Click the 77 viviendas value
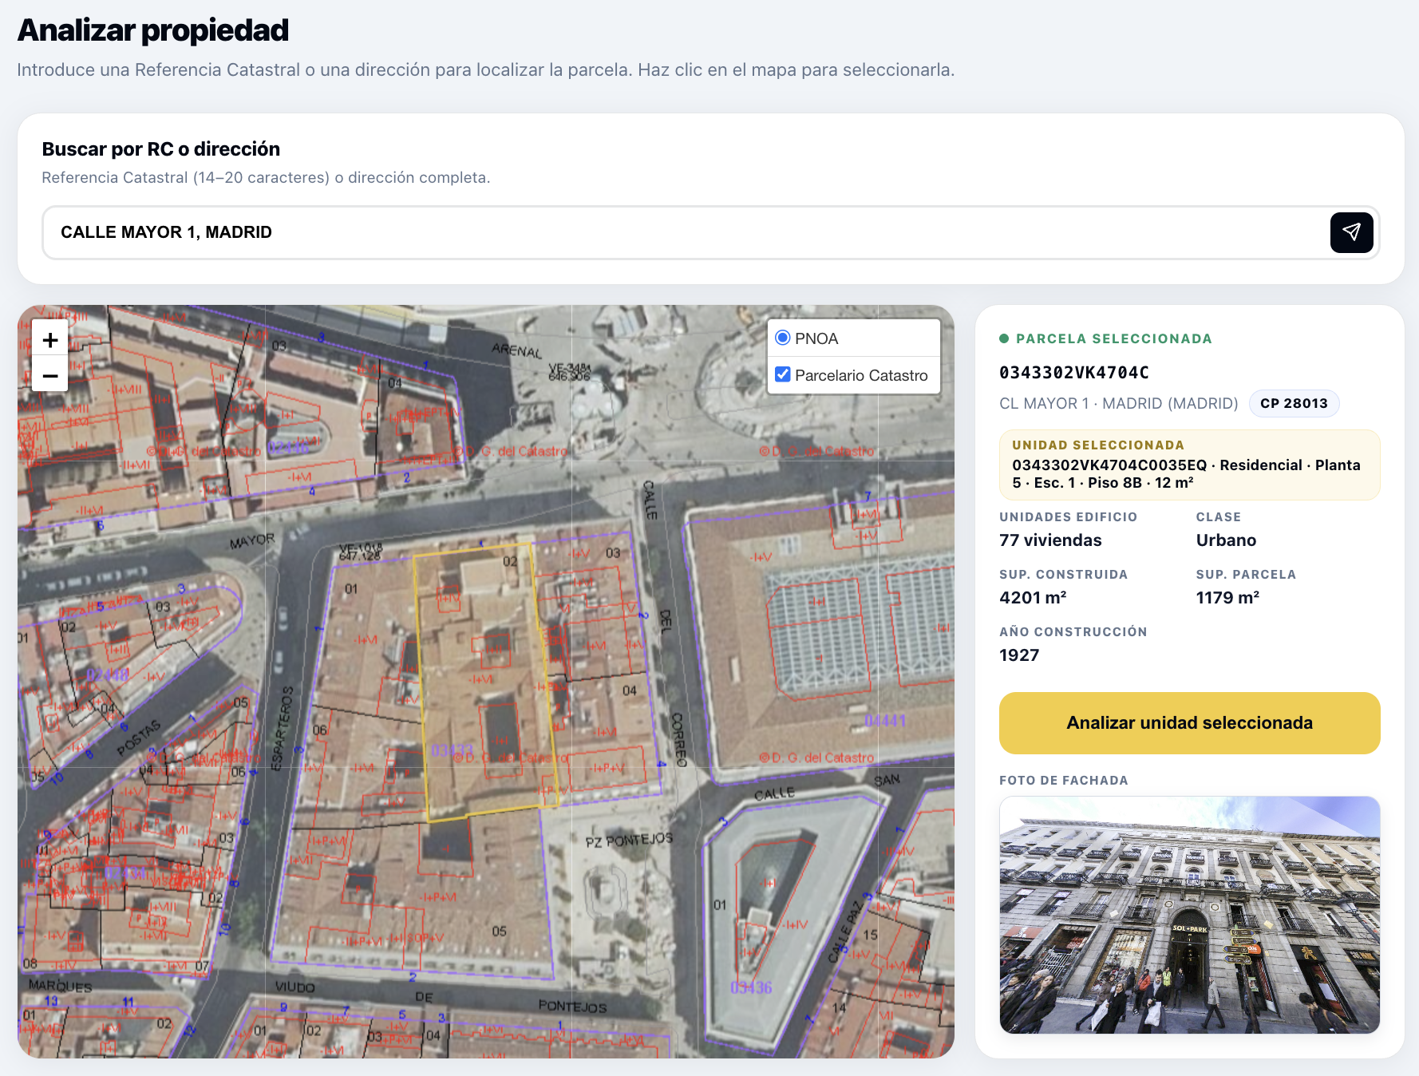The image size is (1419, 1076). coord(1050,540)
